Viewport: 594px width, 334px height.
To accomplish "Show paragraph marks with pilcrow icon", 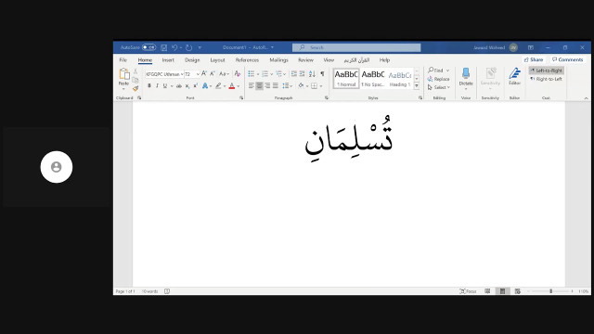I will tap(322, 74).
